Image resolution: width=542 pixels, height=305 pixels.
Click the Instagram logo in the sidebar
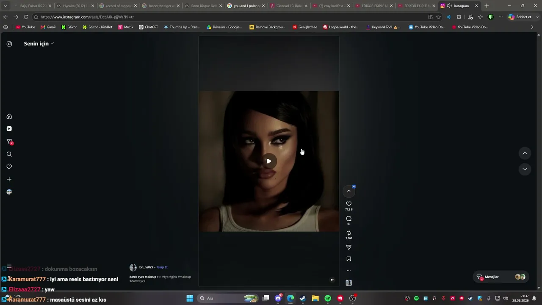pyautogui.click(x=9, y=44)
